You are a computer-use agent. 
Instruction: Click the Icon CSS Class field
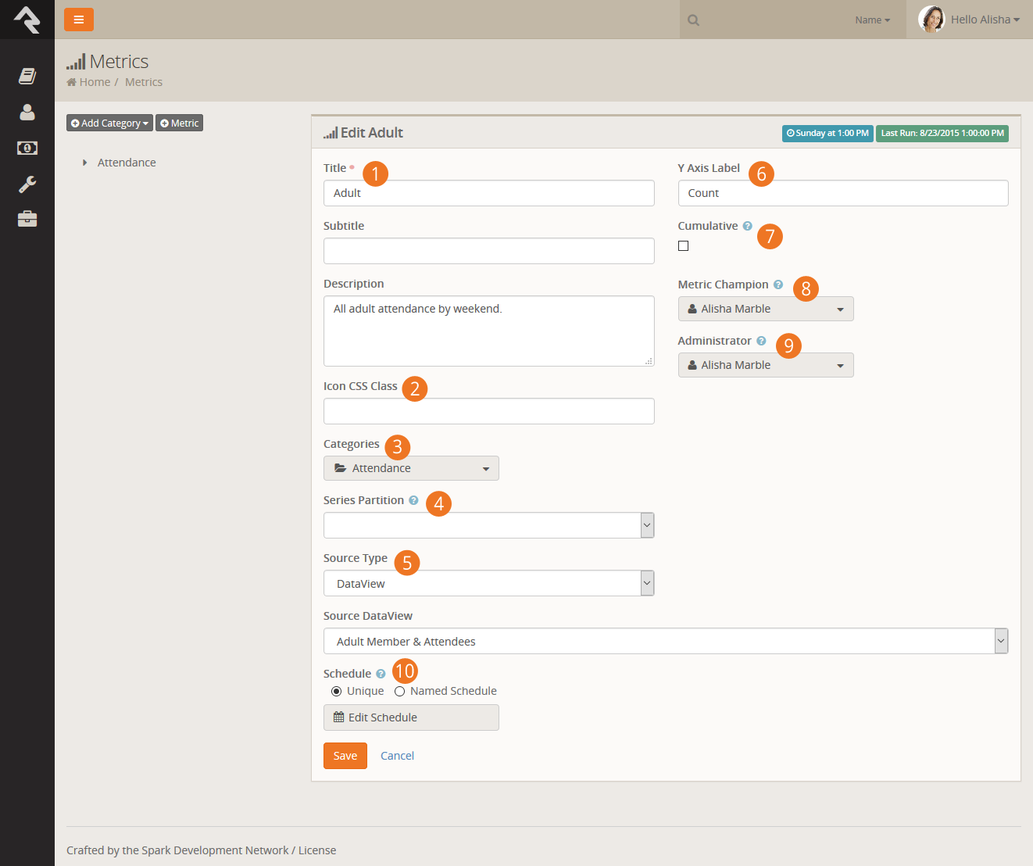[x=489, y=411]
